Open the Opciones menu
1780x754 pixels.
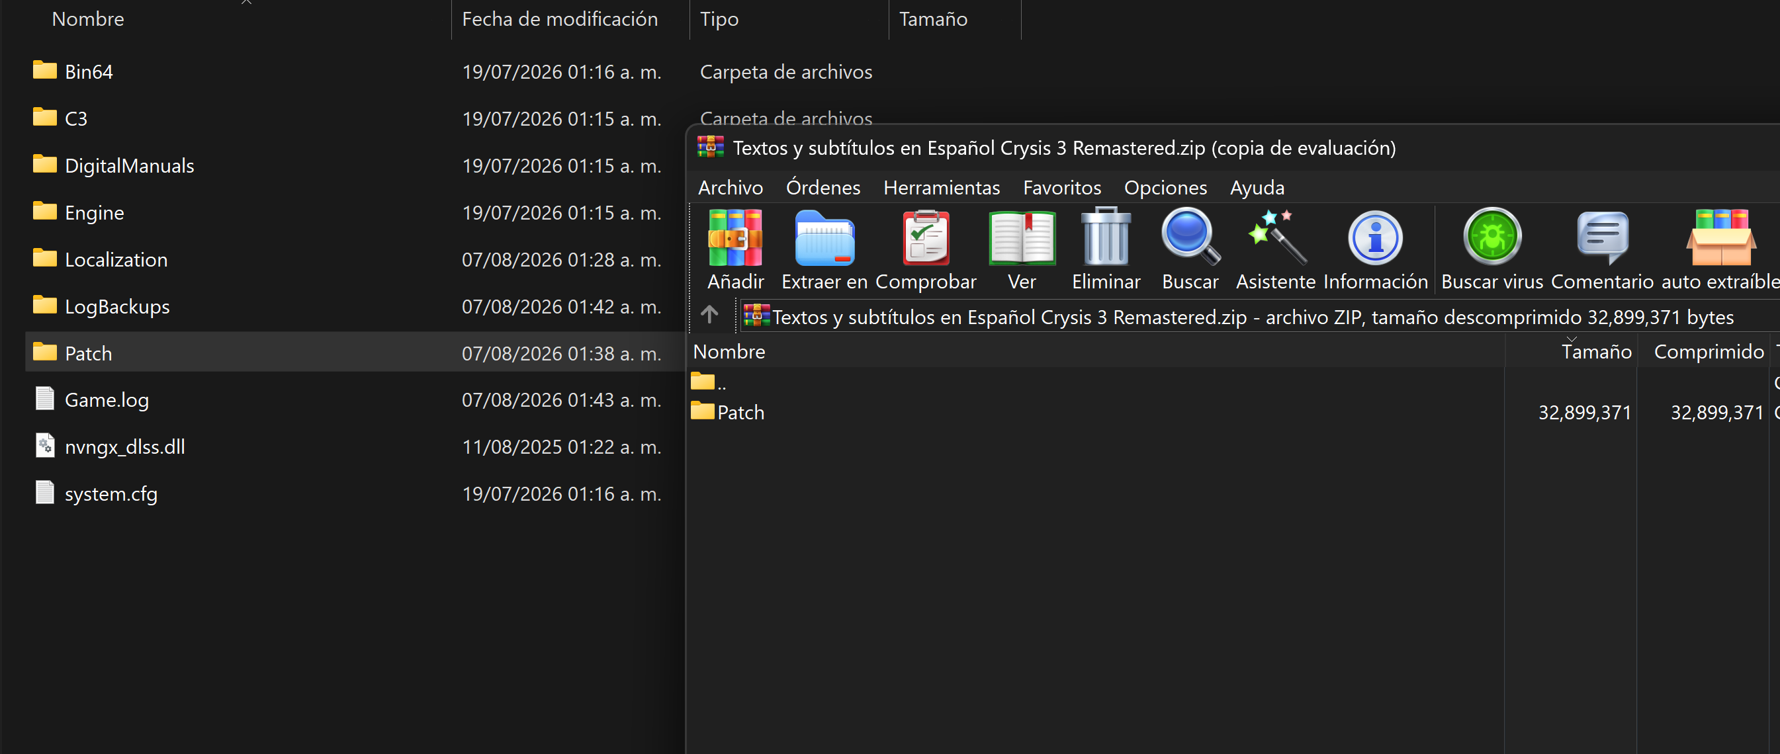pyautogui.click(x=1165, y=187)
